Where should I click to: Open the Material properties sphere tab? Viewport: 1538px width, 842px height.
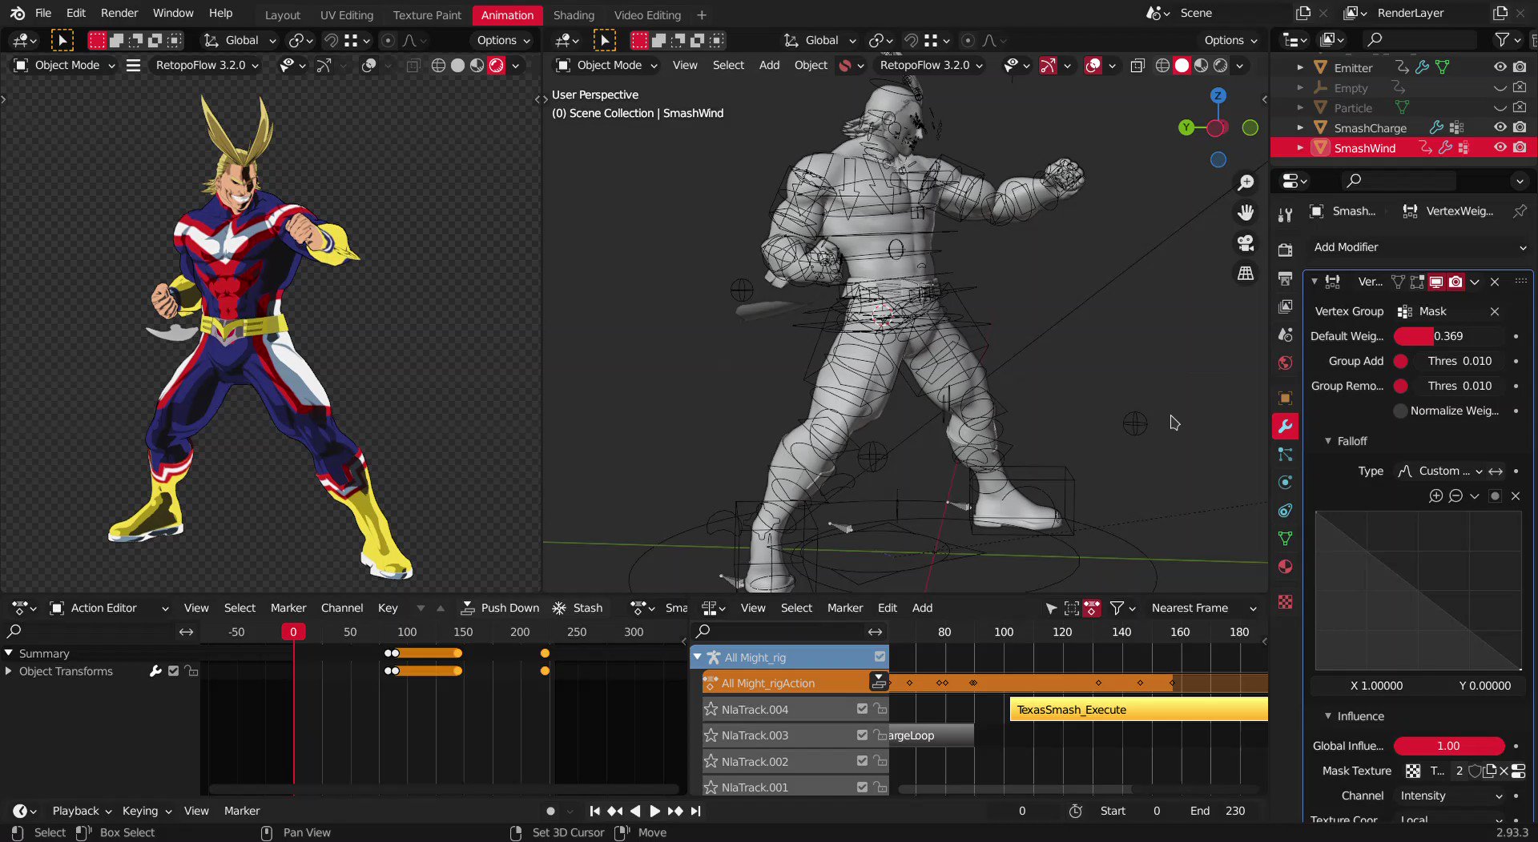point(1285,567)
